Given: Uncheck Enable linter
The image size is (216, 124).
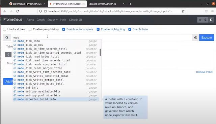Looking at the screenshot, I should pos(130,29).
